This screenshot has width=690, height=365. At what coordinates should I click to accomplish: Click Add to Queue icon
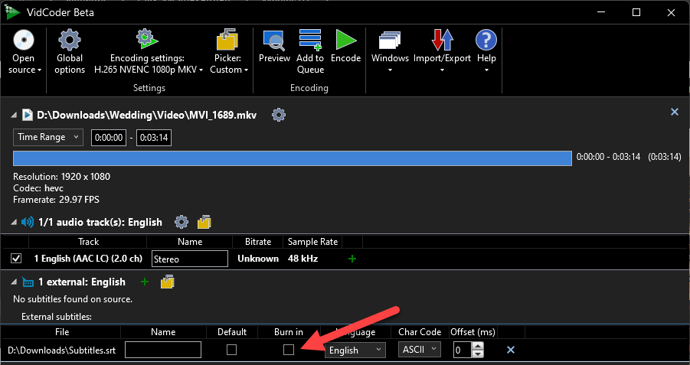[x=310, y=40]
